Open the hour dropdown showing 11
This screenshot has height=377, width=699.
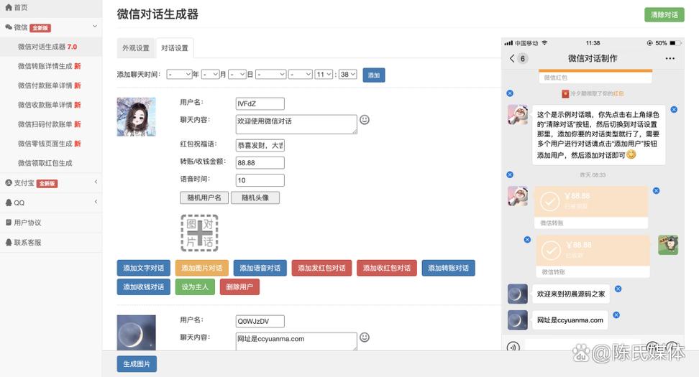tap(324, 75)
